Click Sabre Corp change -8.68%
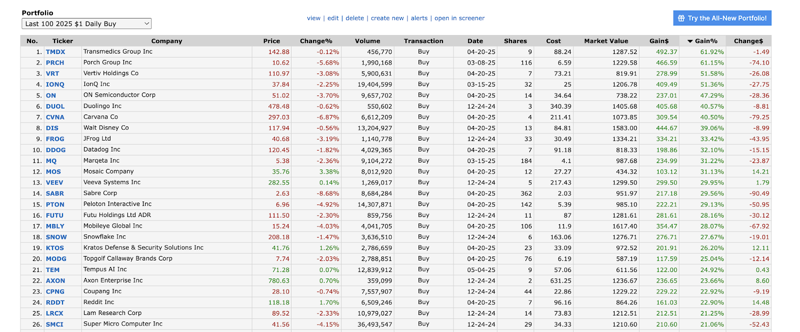The image size is (800, 332). tap(328, 193)
